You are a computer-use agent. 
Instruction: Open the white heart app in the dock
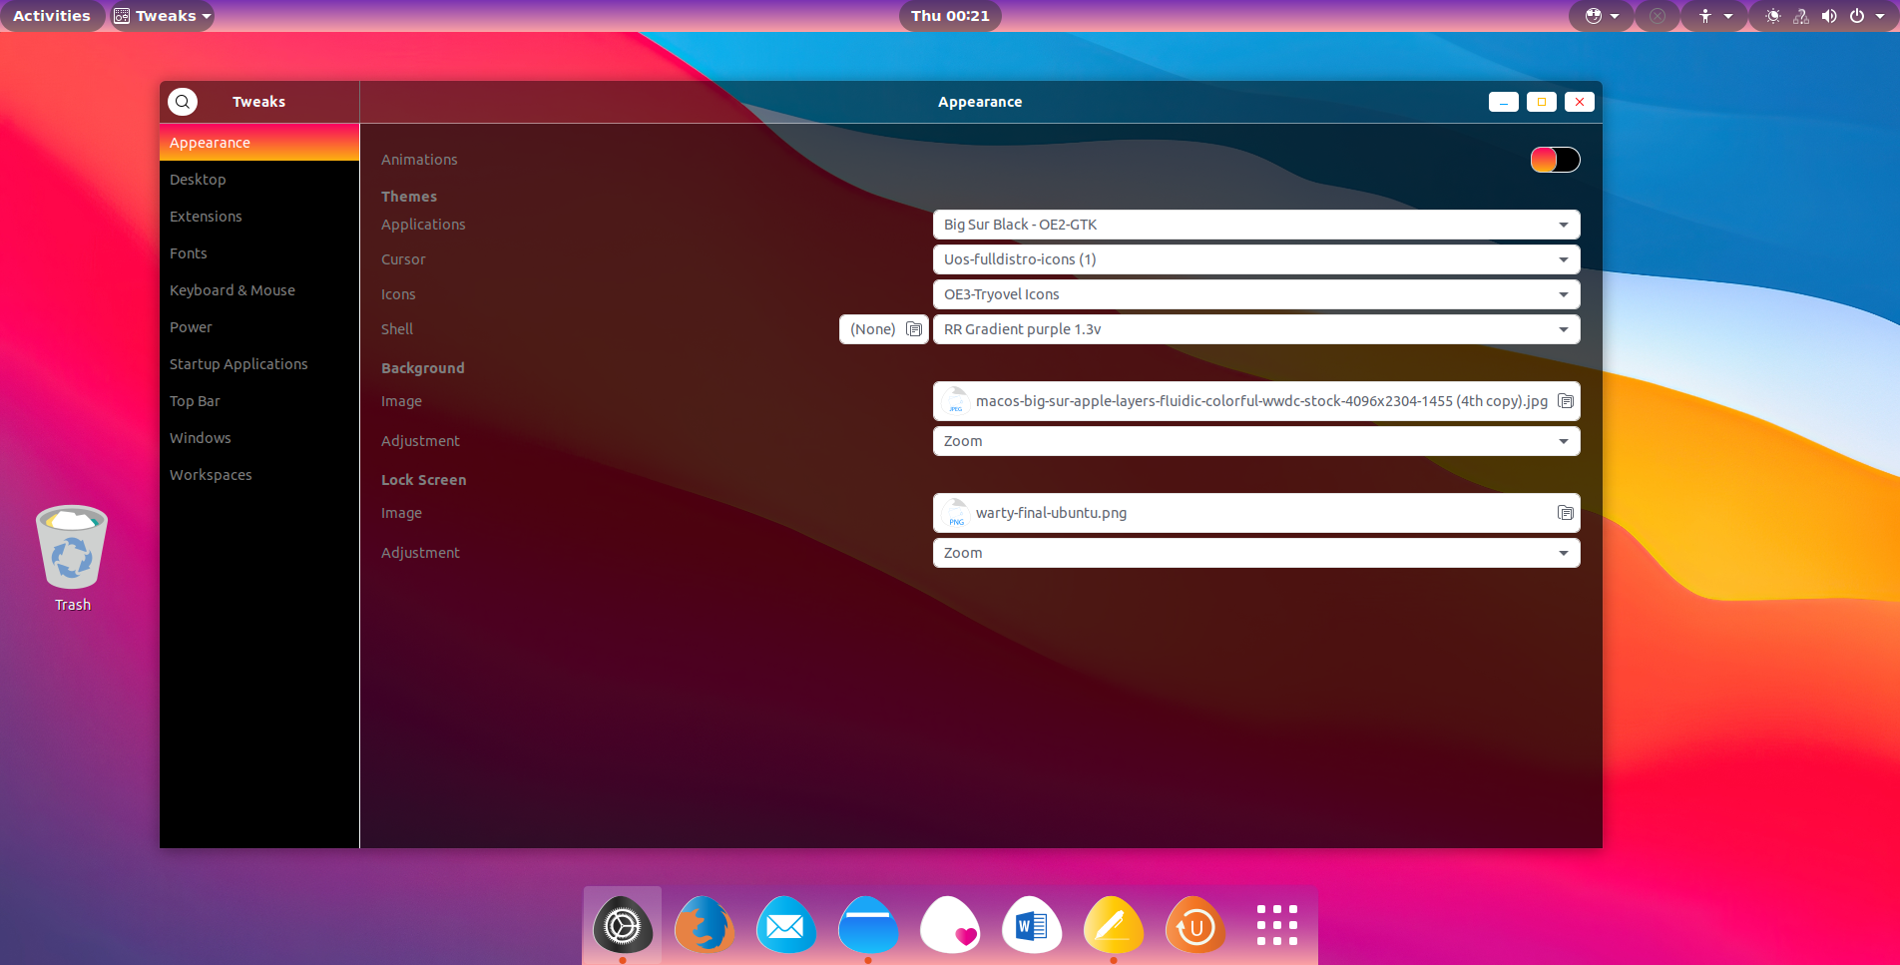point(950,926)
